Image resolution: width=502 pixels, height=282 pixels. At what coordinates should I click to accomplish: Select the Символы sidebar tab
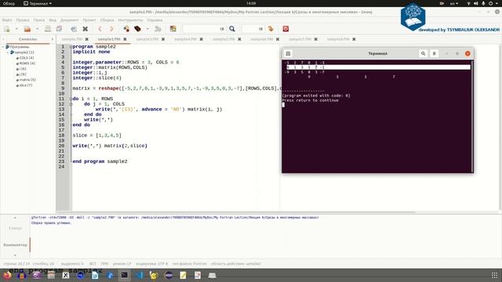[28, 39]
